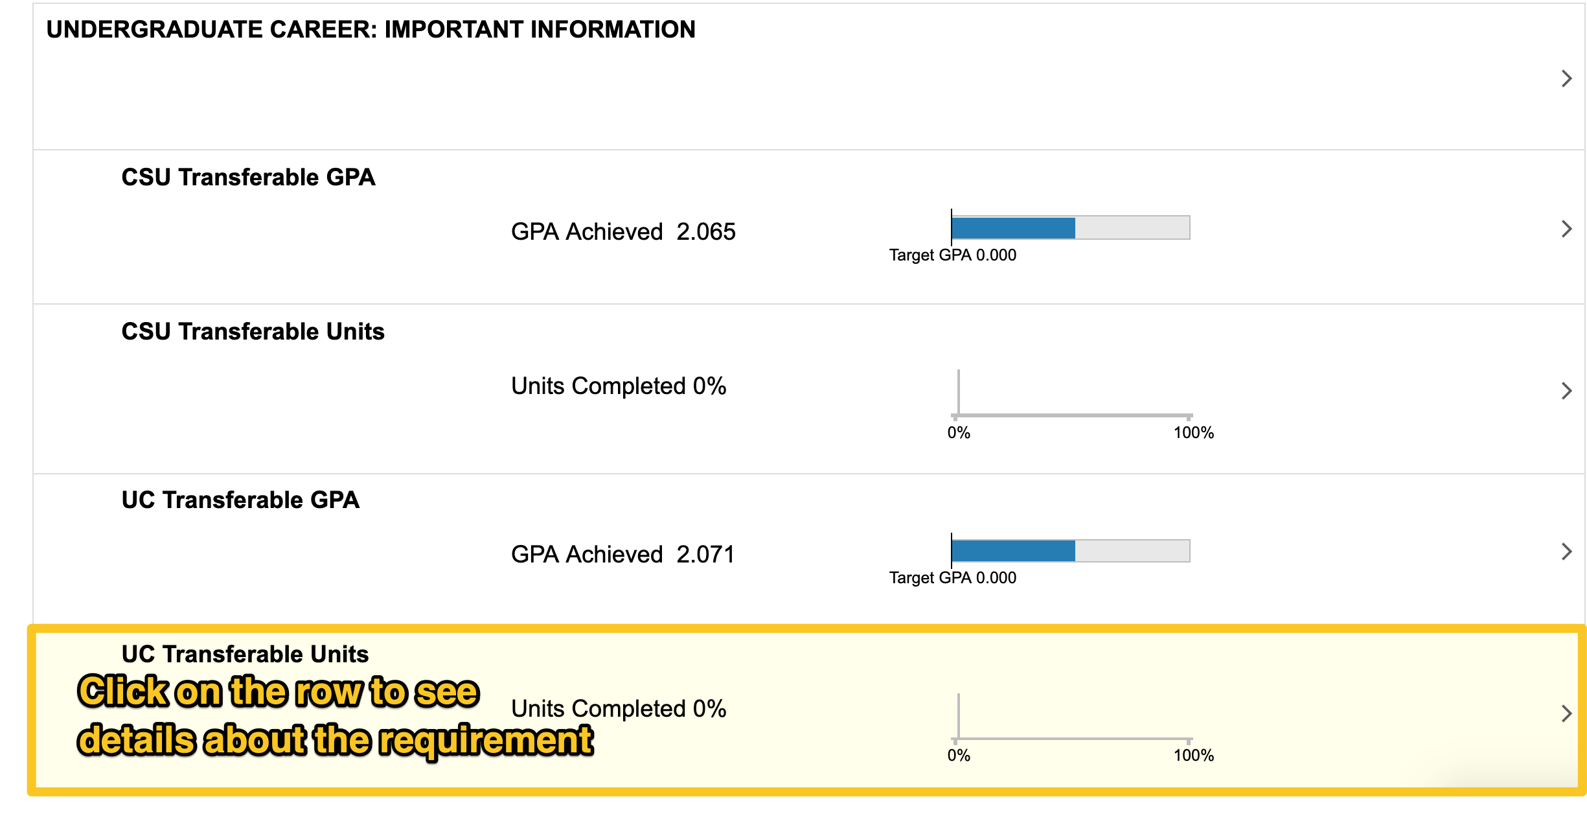Click the chevron in CSU Transferable GPA row
The width and height of the screenshot is (1587, 823).
click(x=1566, y=229)
